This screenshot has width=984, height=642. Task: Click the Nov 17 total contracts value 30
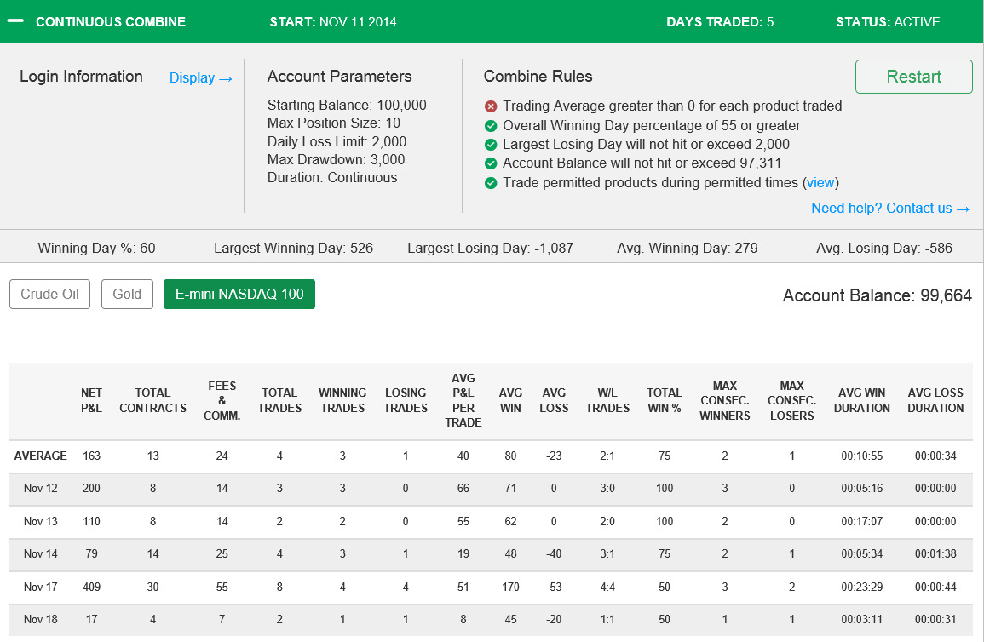click(152, 588)
